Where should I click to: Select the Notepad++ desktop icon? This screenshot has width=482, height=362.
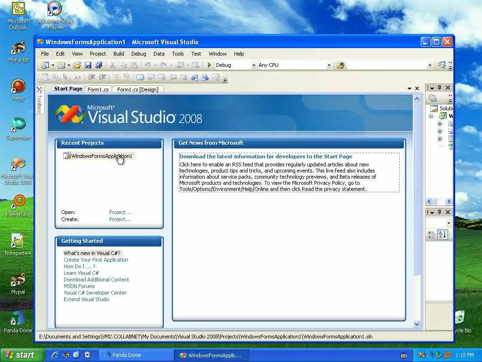(18, 245)
